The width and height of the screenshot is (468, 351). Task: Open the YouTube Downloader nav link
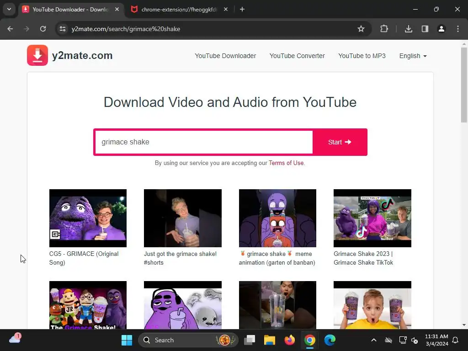click(x=225, y=56)
